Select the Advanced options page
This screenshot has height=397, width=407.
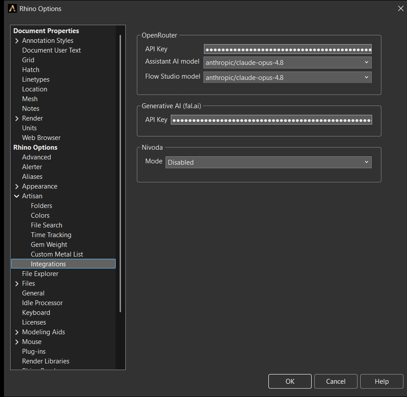[37, 157]
